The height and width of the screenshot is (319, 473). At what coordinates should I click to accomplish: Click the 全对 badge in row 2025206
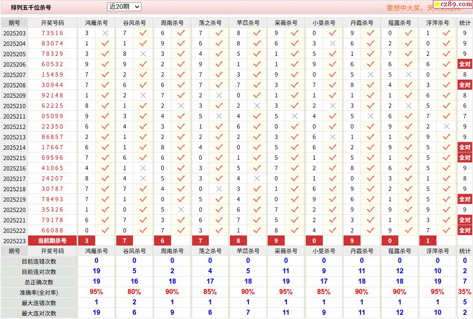click(x=465, y=64)
